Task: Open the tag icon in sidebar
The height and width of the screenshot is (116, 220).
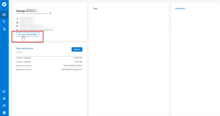Action: pos(4,22)
